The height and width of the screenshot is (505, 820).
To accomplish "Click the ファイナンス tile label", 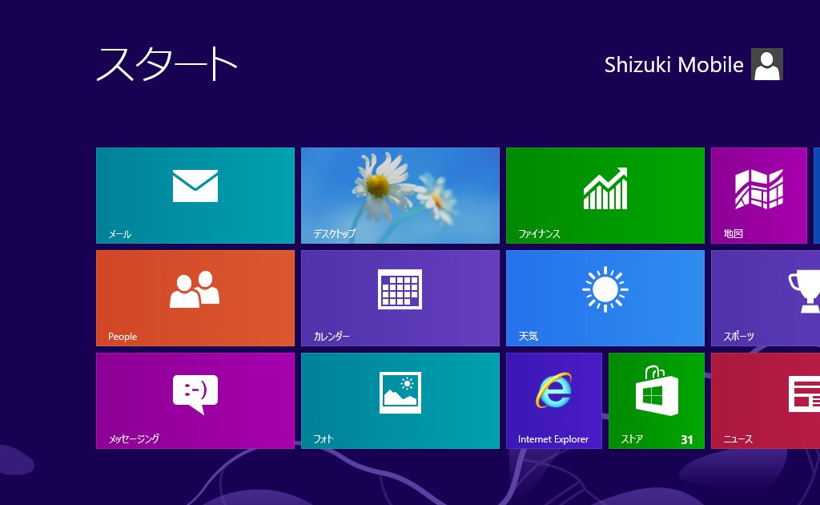I will [x=539, y=234].
